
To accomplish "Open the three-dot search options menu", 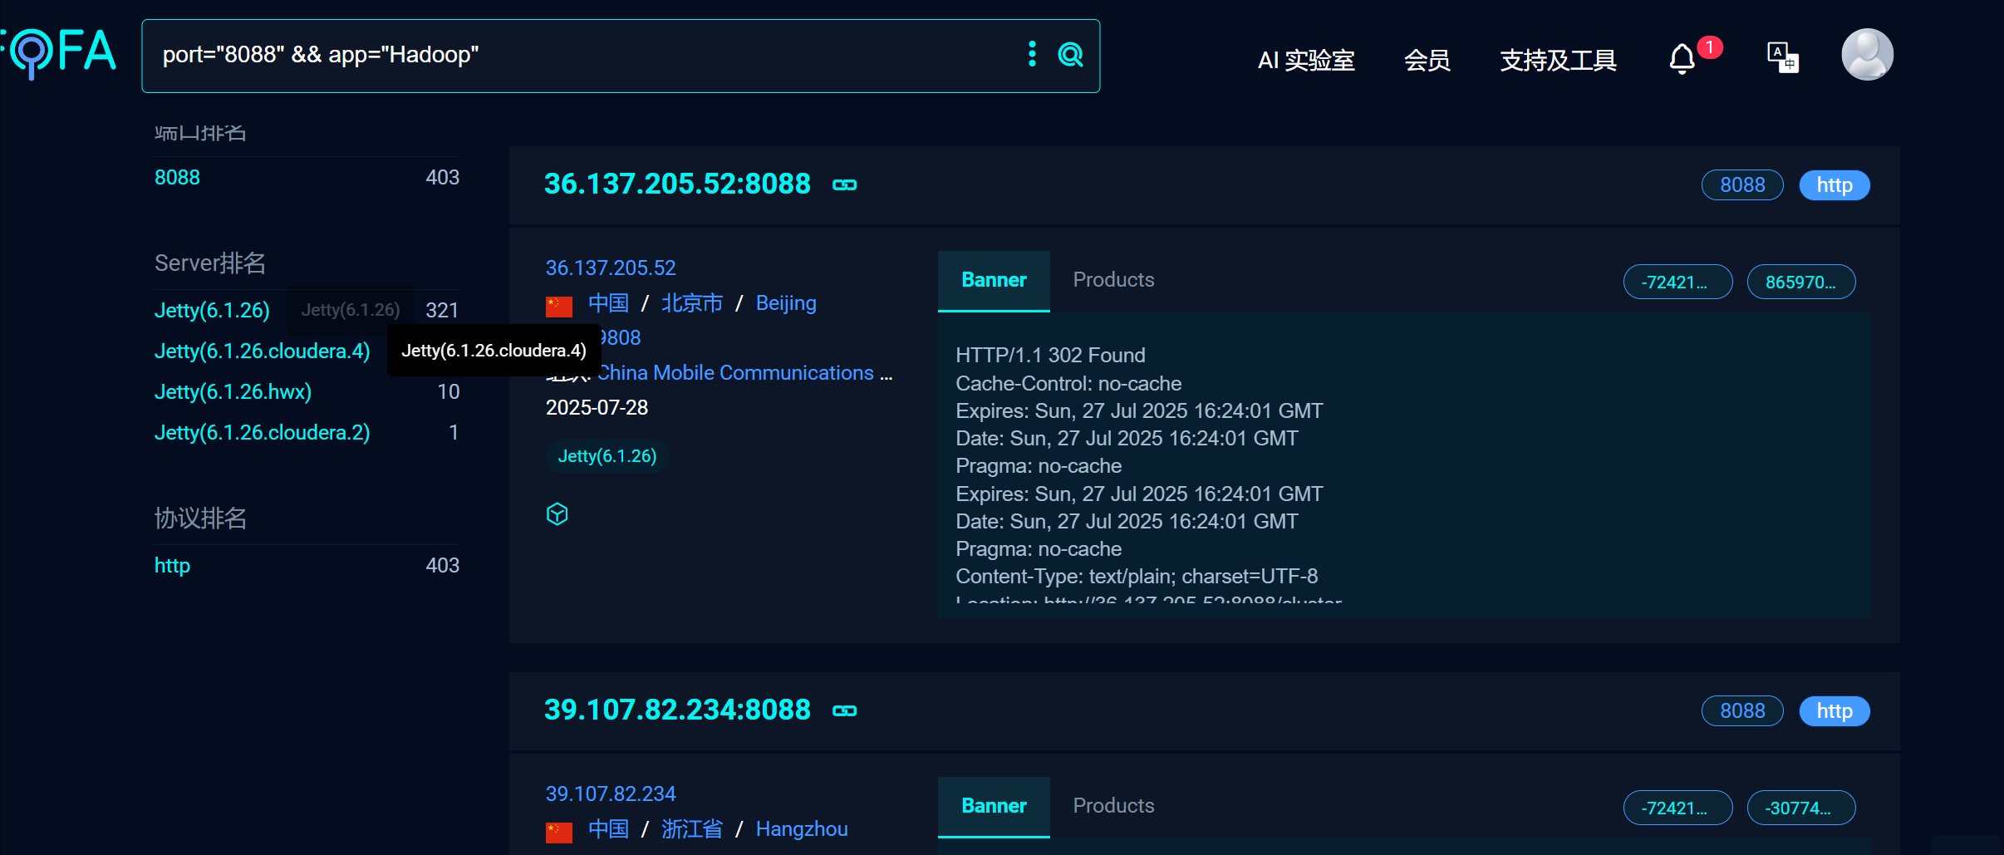I will point(1032,55).
